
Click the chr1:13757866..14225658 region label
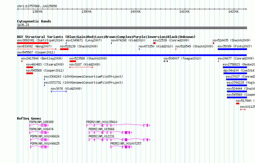click(x=37, y=6)
